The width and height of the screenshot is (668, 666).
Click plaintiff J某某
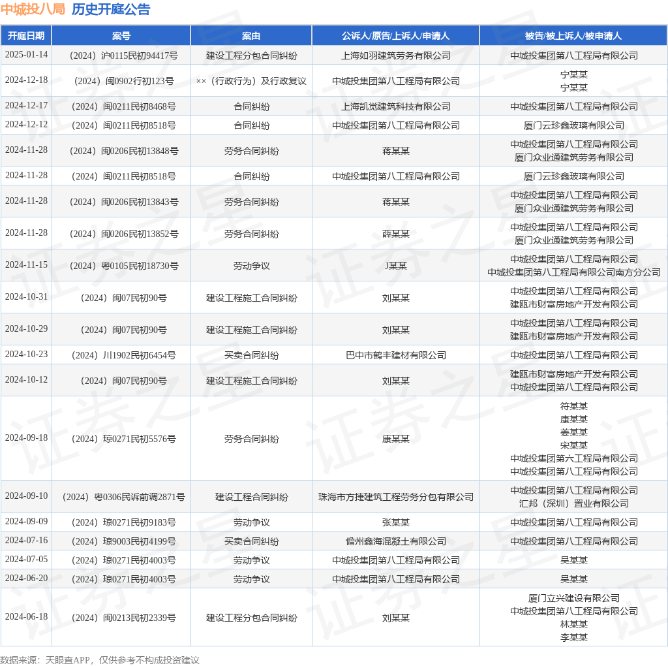tap(396, 266)
